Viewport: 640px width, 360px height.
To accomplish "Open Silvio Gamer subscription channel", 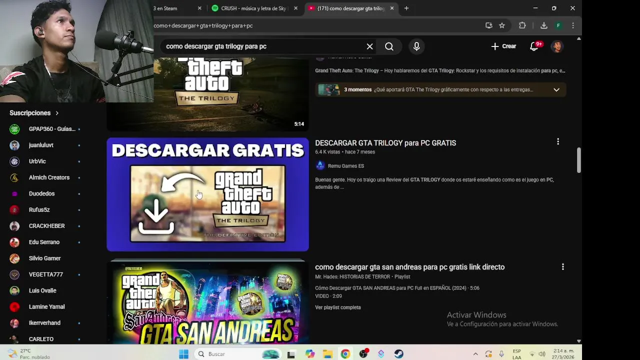I will (x=44, y=258).
